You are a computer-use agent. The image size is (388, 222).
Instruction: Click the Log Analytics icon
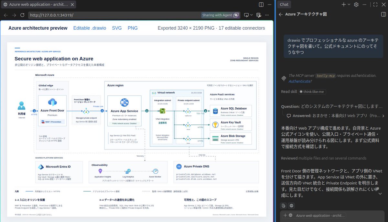point(128,171)
